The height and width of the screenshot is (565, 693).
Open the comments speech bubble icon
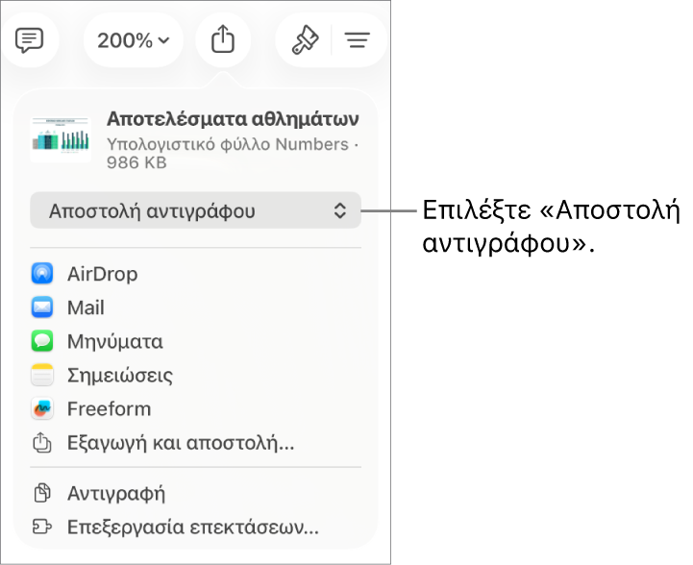click(29, 40)
